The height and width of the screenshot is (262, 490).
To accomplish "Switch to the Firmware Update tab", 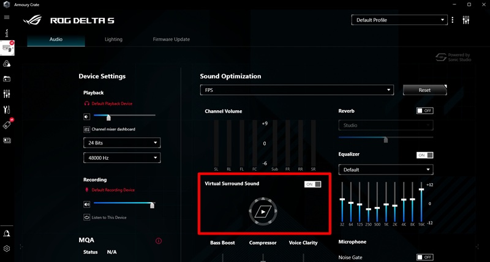I will pos(171,39).
